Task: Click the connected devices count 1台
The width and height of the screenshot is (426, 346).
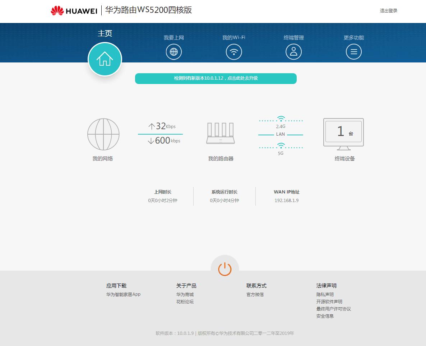Action: [343, 131]
